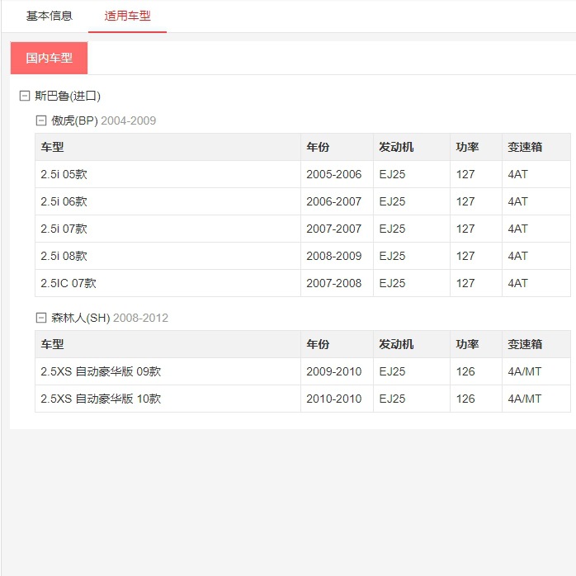
Task: Select 2.5XS 自动豪华版 10款 row
Action: [x=303, y=399]
